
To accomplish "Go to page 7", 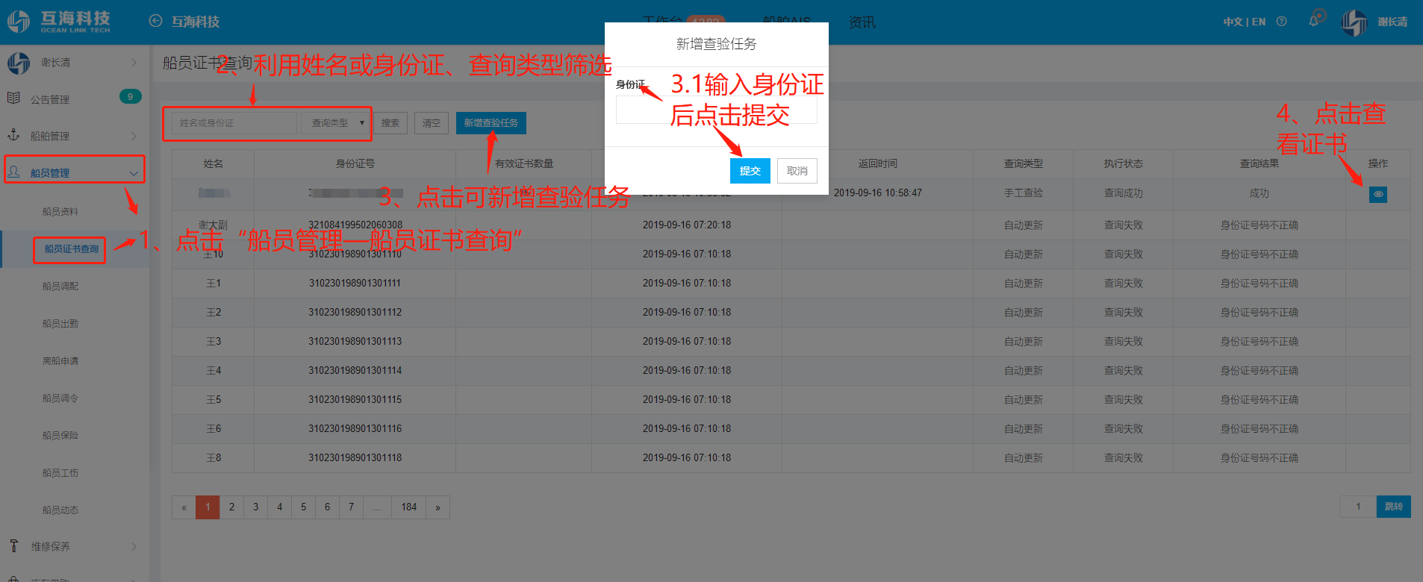I will 351,507.
